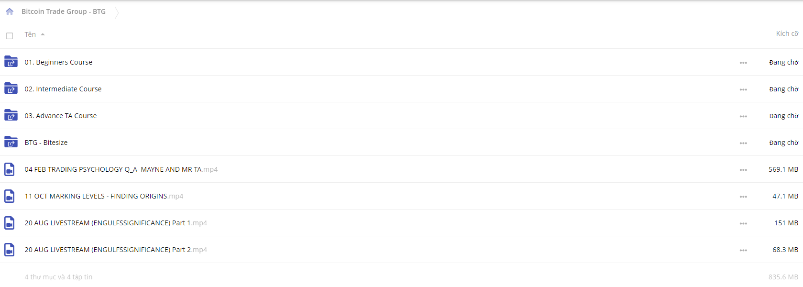Open the 01. Beginners Course folder icon
Screen dimensions: 803x287
11,62
